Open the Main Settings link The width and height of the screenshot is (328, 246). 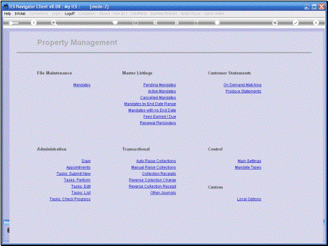pyautogui.click(x=249, y=161)
